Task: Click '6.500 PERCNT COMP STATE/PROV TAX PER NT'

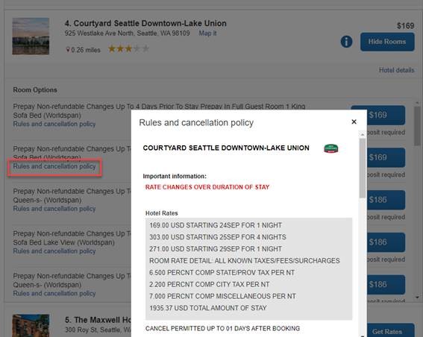Action: [x=222, y=273]
